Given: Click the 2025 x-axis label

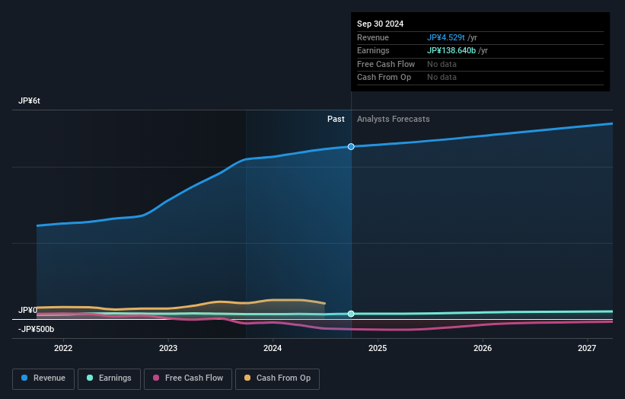Looking at the screenshot, I should (x=378, y=349).
